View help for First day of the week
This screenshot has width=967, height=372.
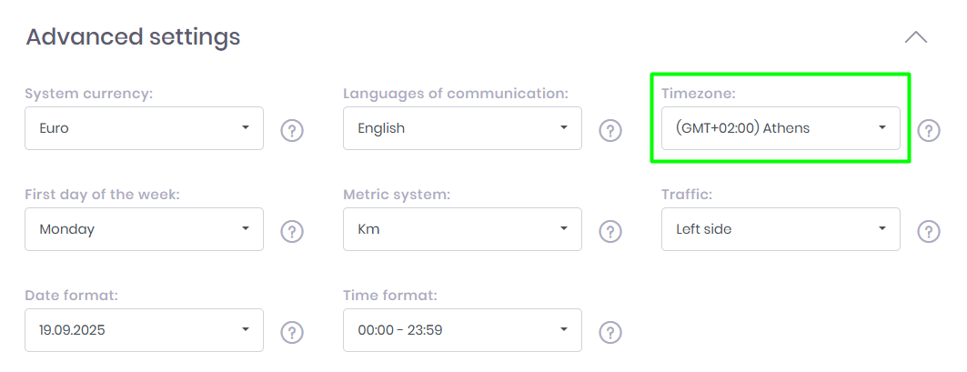coord(291,231)
